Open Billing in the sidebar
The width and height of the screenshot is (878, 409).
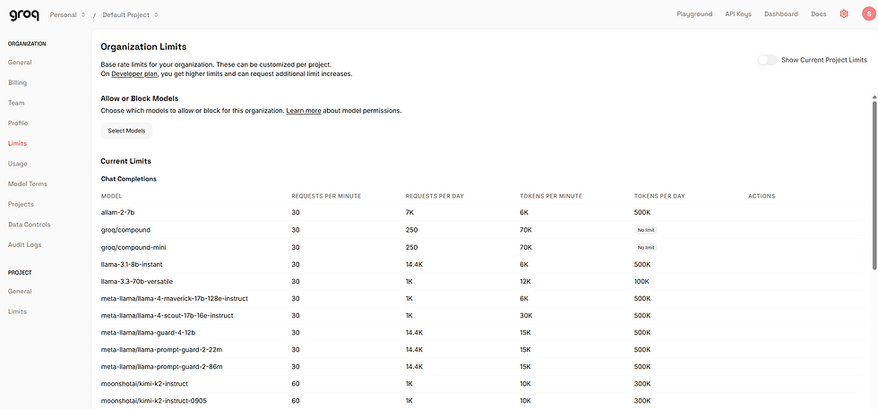tap(17, 82)
